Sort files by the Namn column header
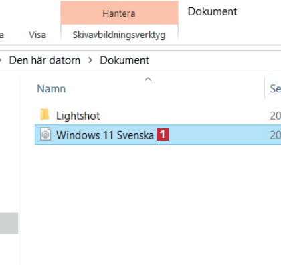The height and width of the screenshot is (265, 281). coord(52,88)
